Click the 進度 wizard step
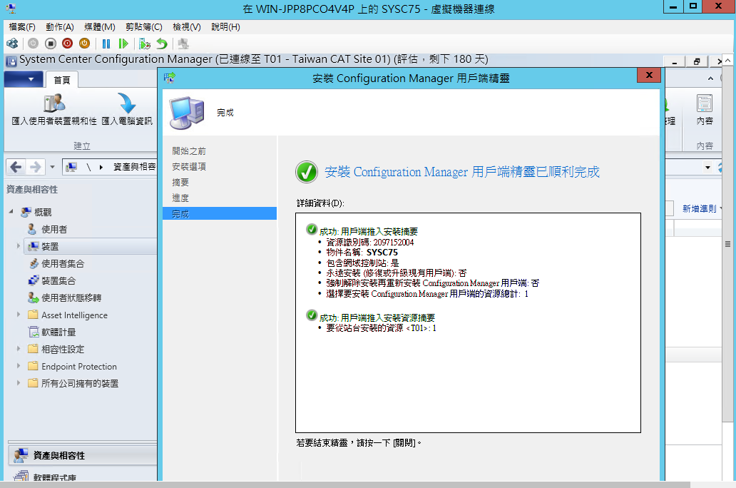 click(x=180, y=198)
